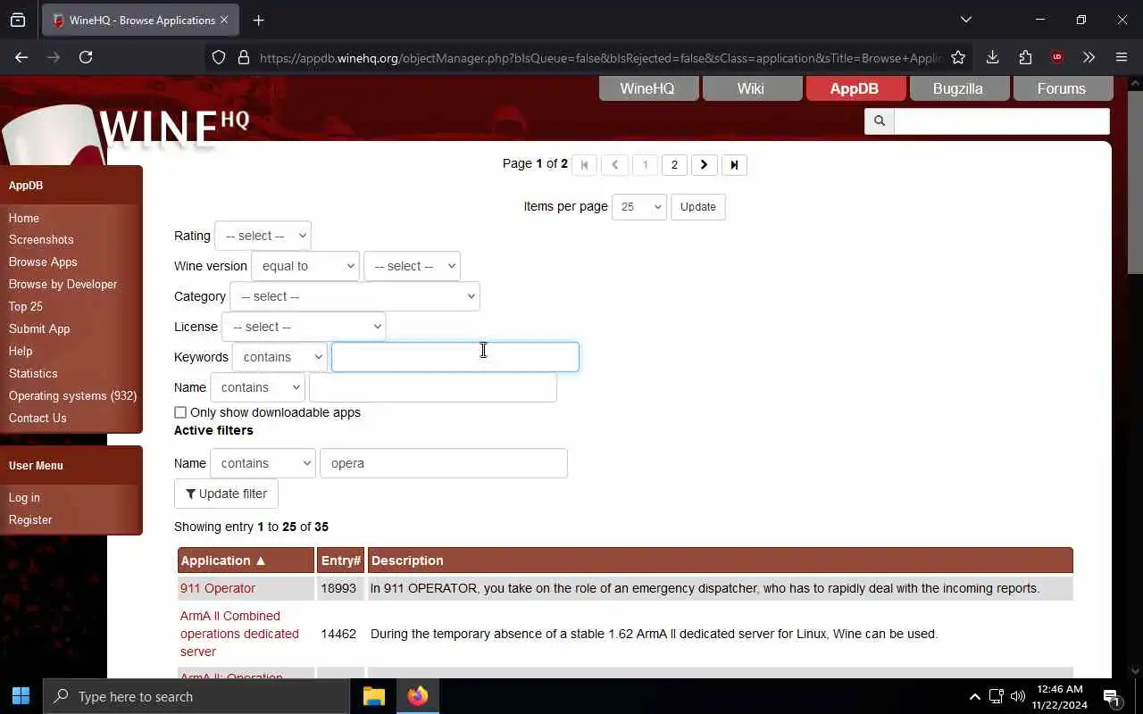Open the taskbar volume icon
Viewport: 1143px width, 714px height.
pos(1017,696)
